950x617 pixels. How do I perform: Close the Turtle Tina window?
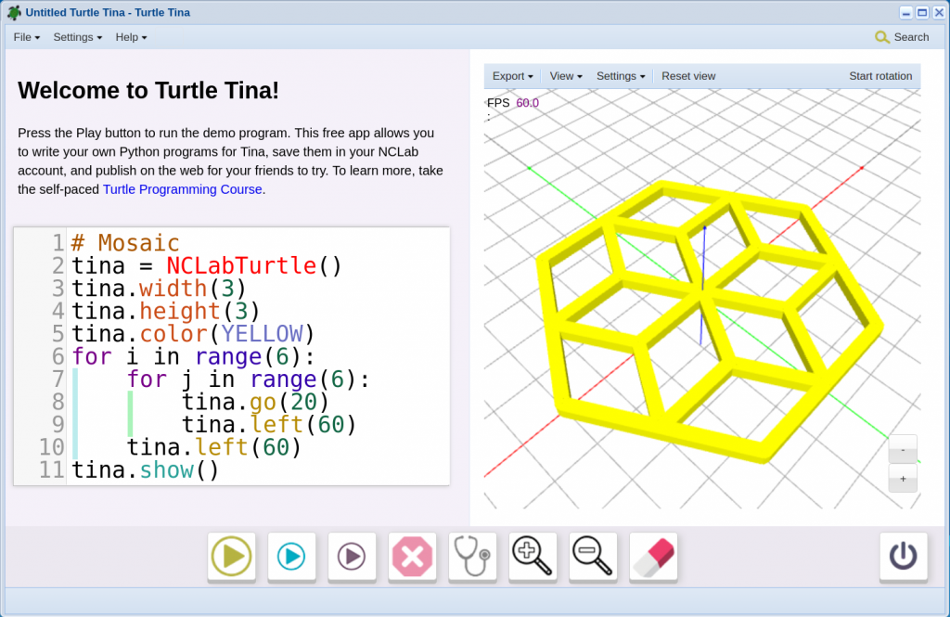[939, 13]
